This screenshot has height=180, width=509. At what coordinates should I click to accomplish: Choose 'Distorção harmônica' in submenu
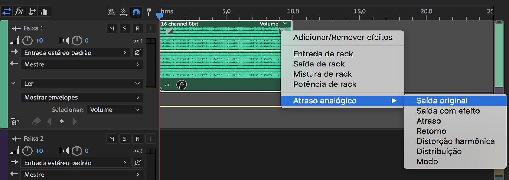point(455,141)
